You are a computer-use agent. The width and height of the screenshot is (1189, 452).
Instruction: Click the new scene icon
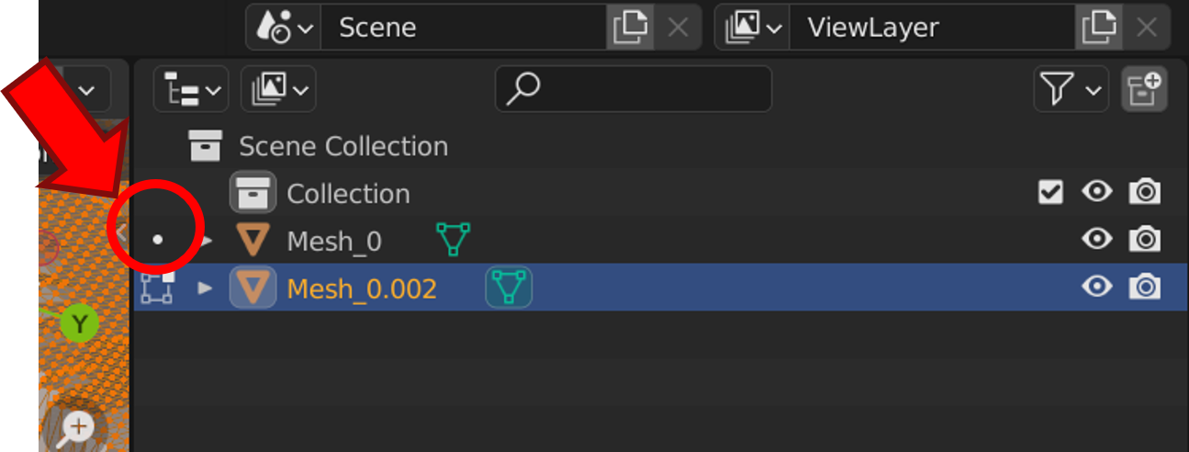pos(630,28)
